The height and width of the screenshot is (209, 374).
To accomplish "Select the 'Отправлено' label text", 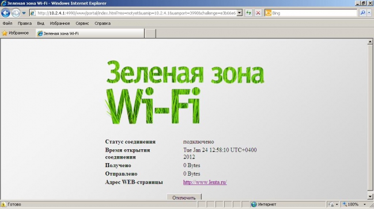I will point(121,174).
